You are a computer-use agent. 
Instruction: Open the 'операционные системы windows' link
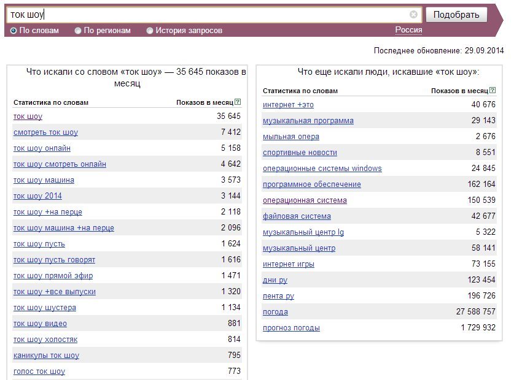(322, 169)
